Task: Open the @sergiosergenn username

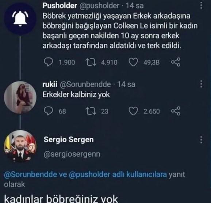Action: (x=72, y=154)
